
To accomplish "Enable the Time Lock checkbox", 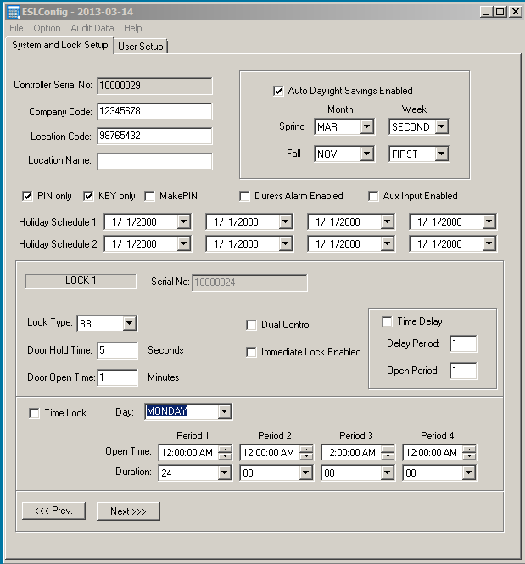I will 34,413.
